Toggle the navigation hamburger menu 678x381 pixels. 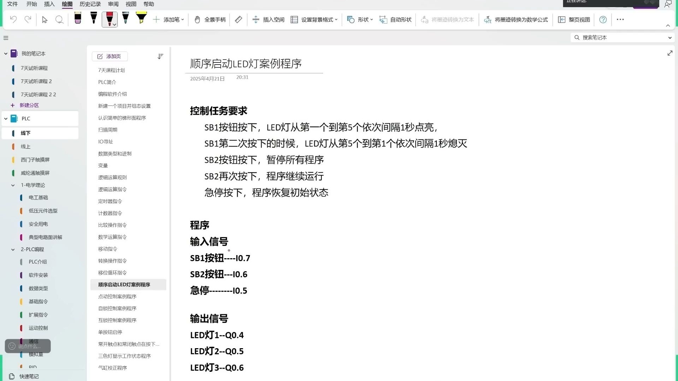pos(6,38)
